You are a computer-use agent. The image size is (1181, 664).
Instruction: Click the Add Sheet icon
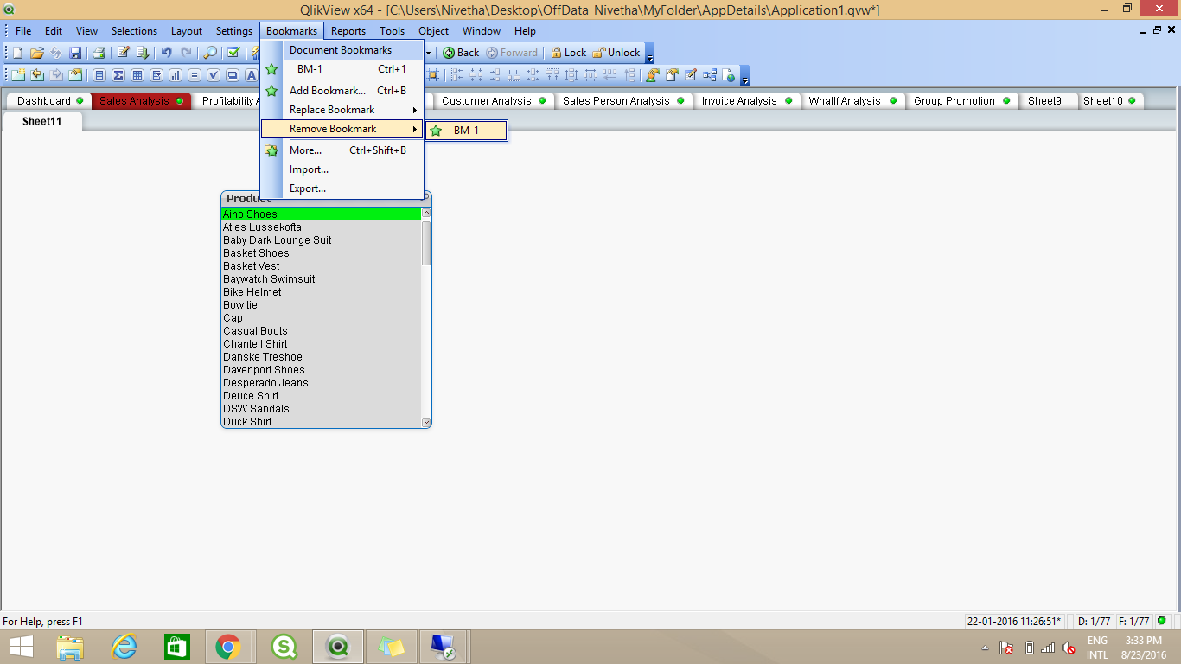[17, 75]
